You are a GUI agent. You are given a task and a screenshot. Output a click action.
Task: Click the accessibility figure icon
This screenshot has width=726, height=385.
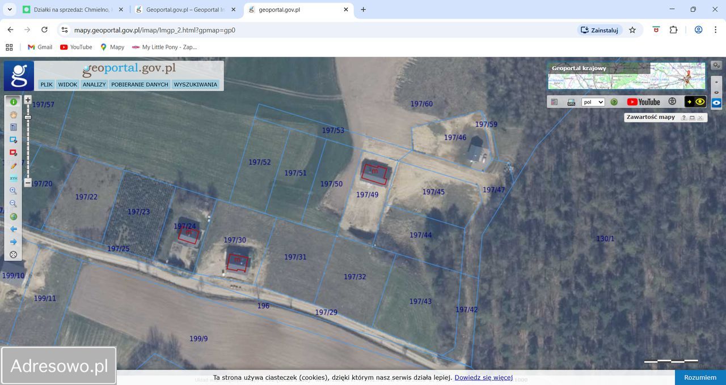coord(672,102)
